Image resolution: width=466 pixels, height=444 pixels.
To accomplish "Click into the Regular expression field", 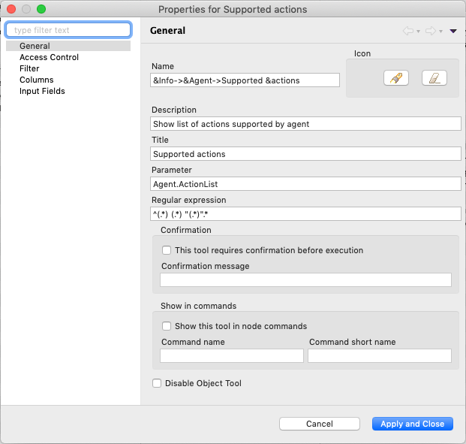I will click(305, 214).
